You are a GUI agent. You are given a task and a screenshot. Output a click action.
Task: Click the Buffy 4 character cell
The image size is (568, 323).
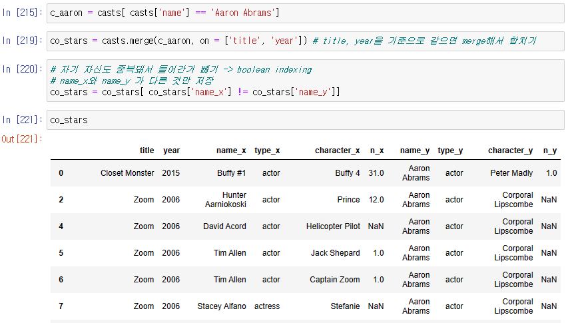coord(348,173)
